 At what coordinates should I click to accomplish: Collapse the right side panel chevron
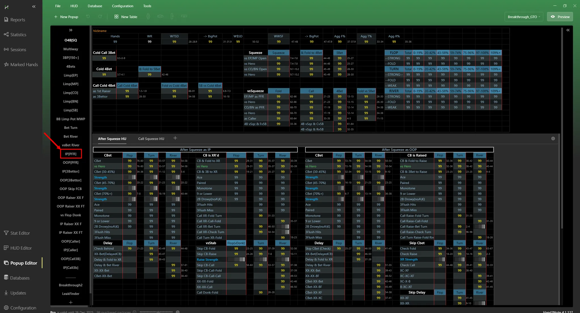click(568, 30)
